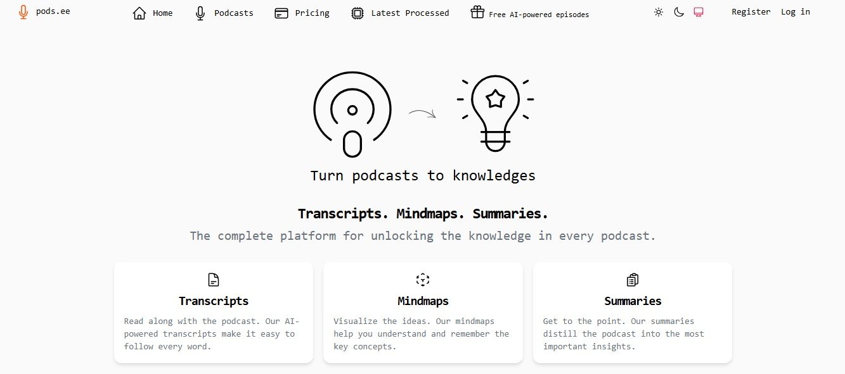Switch to dark theme moon icon
Image resolution: width=845 pixels, height=374 pixels.
679,12
